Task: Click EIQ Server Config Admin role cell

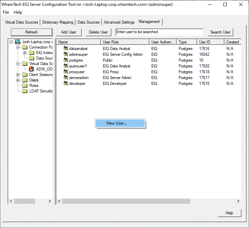Action: pos(123,54)
